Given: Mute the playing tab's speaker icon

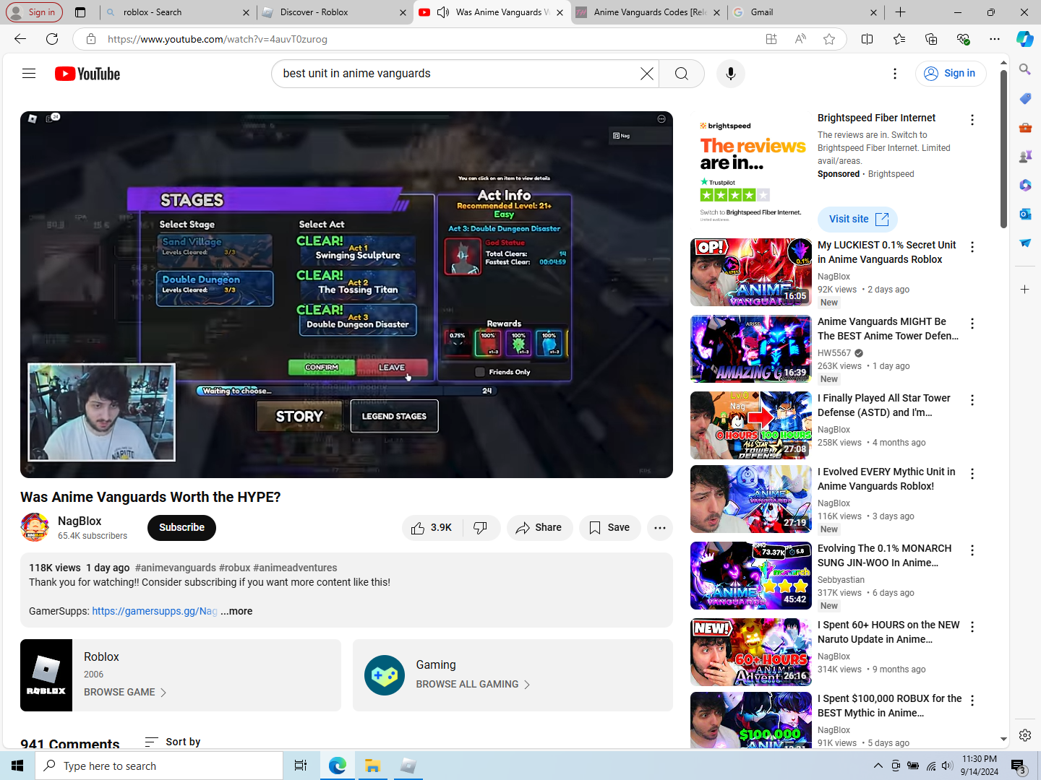Looking at the screenshot, I should click(443, 12).
